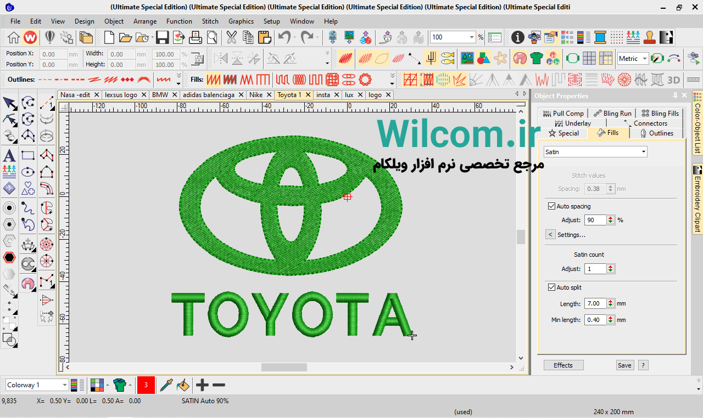Click the Auto split Length field

pos(595,303)
